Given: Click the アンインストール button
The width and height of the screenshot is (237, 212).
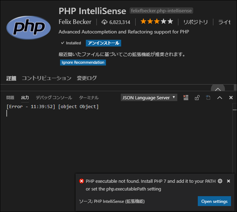Looking at the screenshot, I should coord(103,43).
